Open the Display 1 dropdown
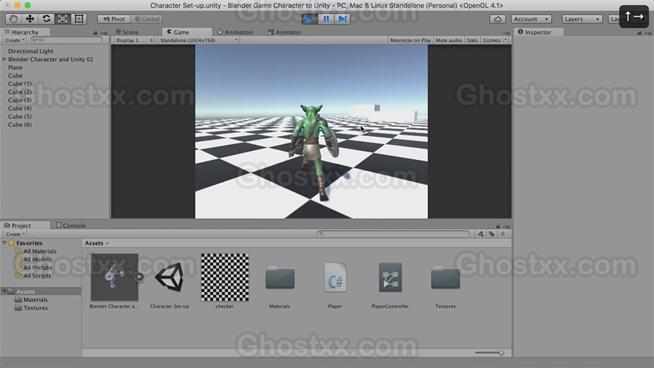The image size is (654, 368). coord(134,40)
